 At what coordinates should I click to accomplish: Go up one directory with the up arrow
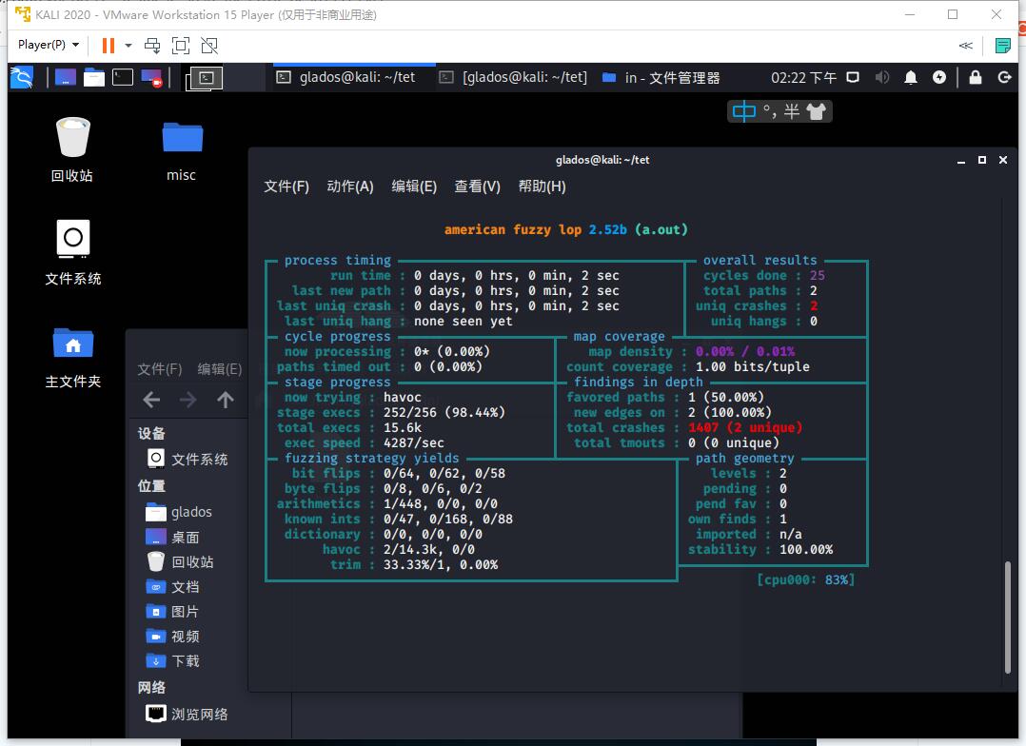click(225, 401)
